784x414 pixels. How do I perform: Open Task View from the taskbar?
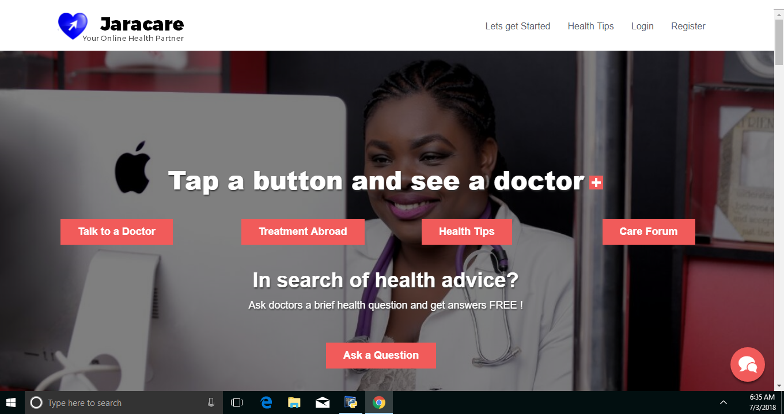[x=237, y=402]
